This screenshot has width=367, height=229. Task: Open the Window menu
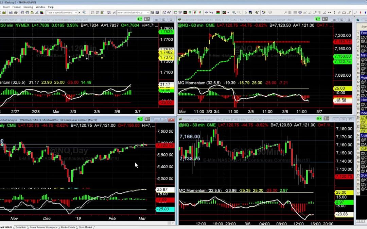click(40, 7)
